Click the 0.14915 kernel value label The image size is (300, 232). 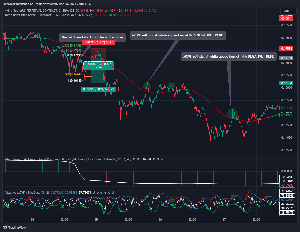(286, 115)
